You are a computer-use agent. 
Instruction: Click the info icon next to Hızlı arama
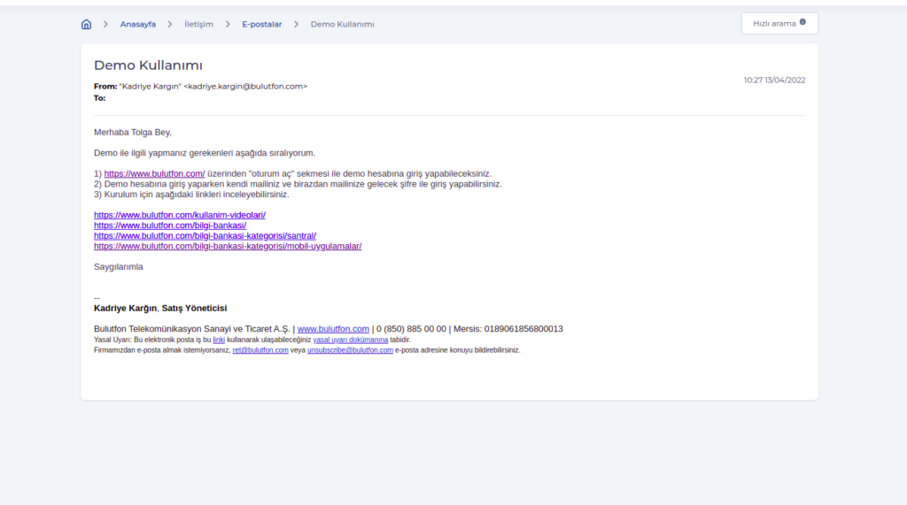802,22
